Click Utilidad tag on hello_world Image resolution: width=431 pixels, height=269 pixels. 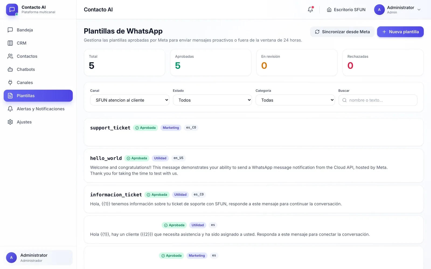[160, 158]
